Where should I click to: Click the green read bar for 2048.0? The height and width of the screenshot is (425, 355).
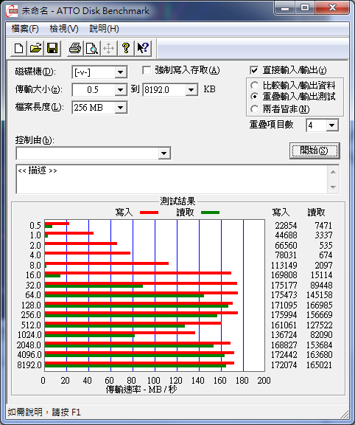129,346
